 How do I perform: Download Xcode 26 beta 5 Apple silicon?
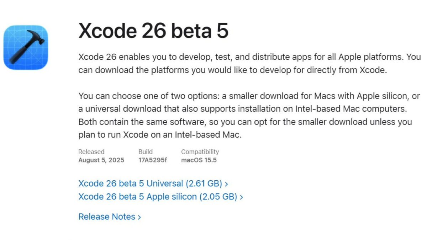[x=160, y=196]
